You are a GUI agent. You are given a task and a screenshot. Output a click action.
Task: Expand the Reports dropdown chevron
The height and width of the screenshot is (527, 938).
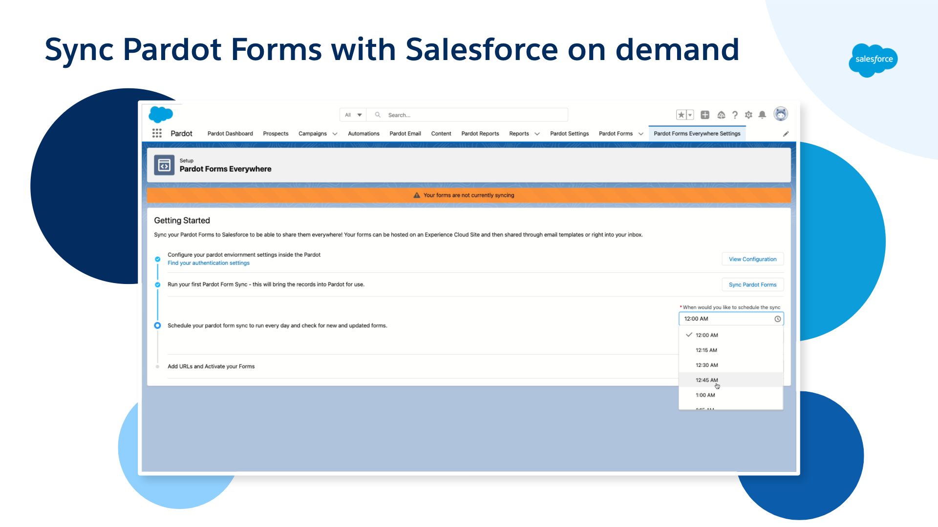(x=537, y=134)
